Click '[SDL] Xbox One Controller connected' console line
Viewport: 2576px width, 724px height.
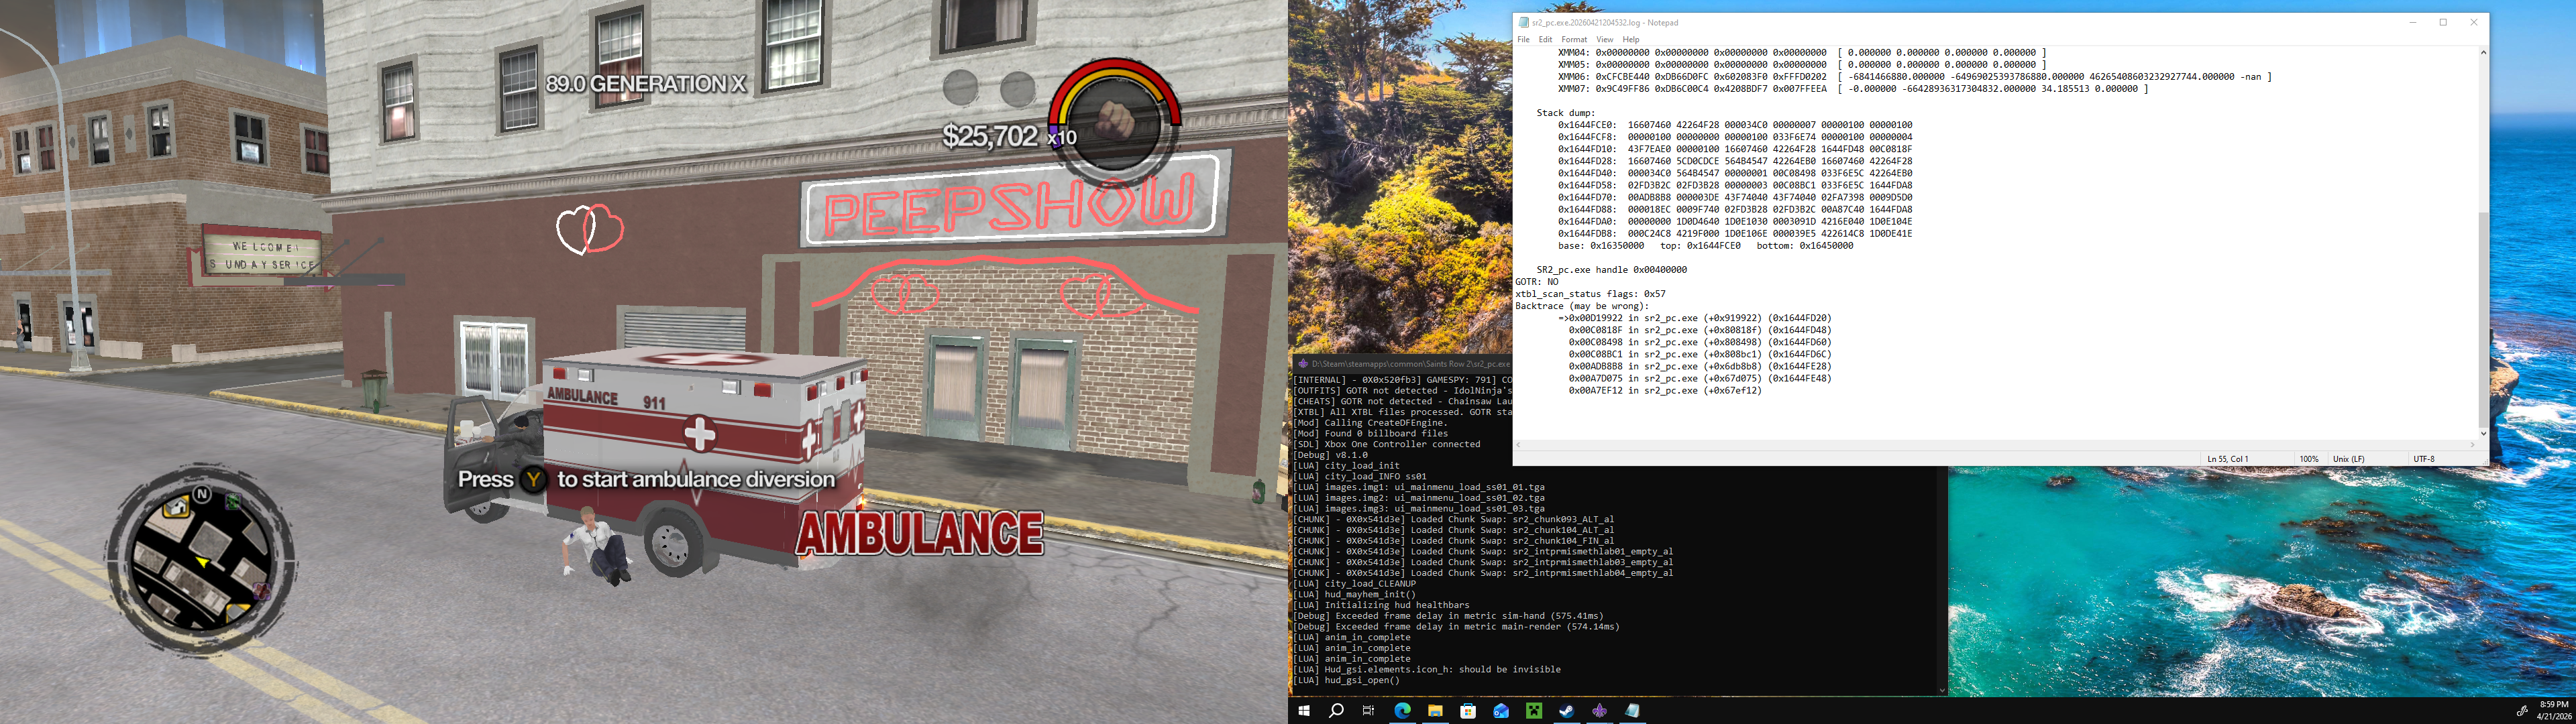pyautogui.click(x=1386, y=445)
